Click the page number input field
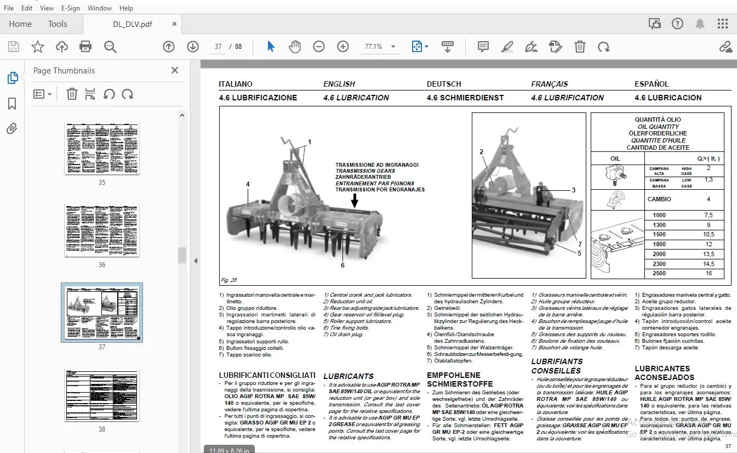Viewport: 737px width, 453px height. tap(218, 47)
